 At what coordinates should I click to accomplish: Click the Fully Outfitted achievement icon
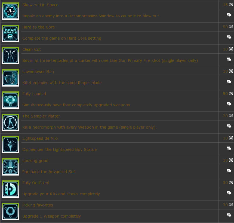[x=10, y=189]
